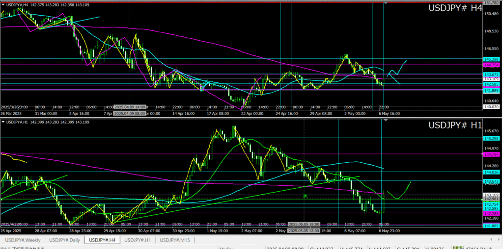This screenshot has width=503, height=249.
Task: Click the magenta 142.385 label on H1 chart
Action: 491,213
